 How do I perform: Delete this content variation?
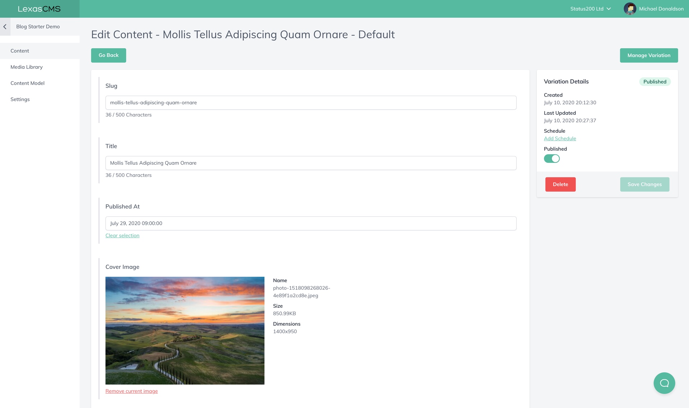pos(560,184)
